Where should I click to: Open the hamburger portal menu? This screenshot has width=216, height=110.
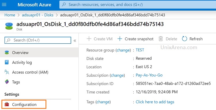(x=4, y=5)
